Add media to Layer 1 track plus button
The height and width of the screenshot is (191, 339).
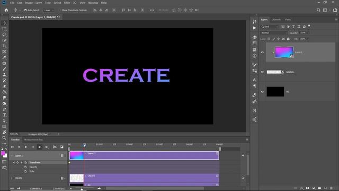pos(243,155)
